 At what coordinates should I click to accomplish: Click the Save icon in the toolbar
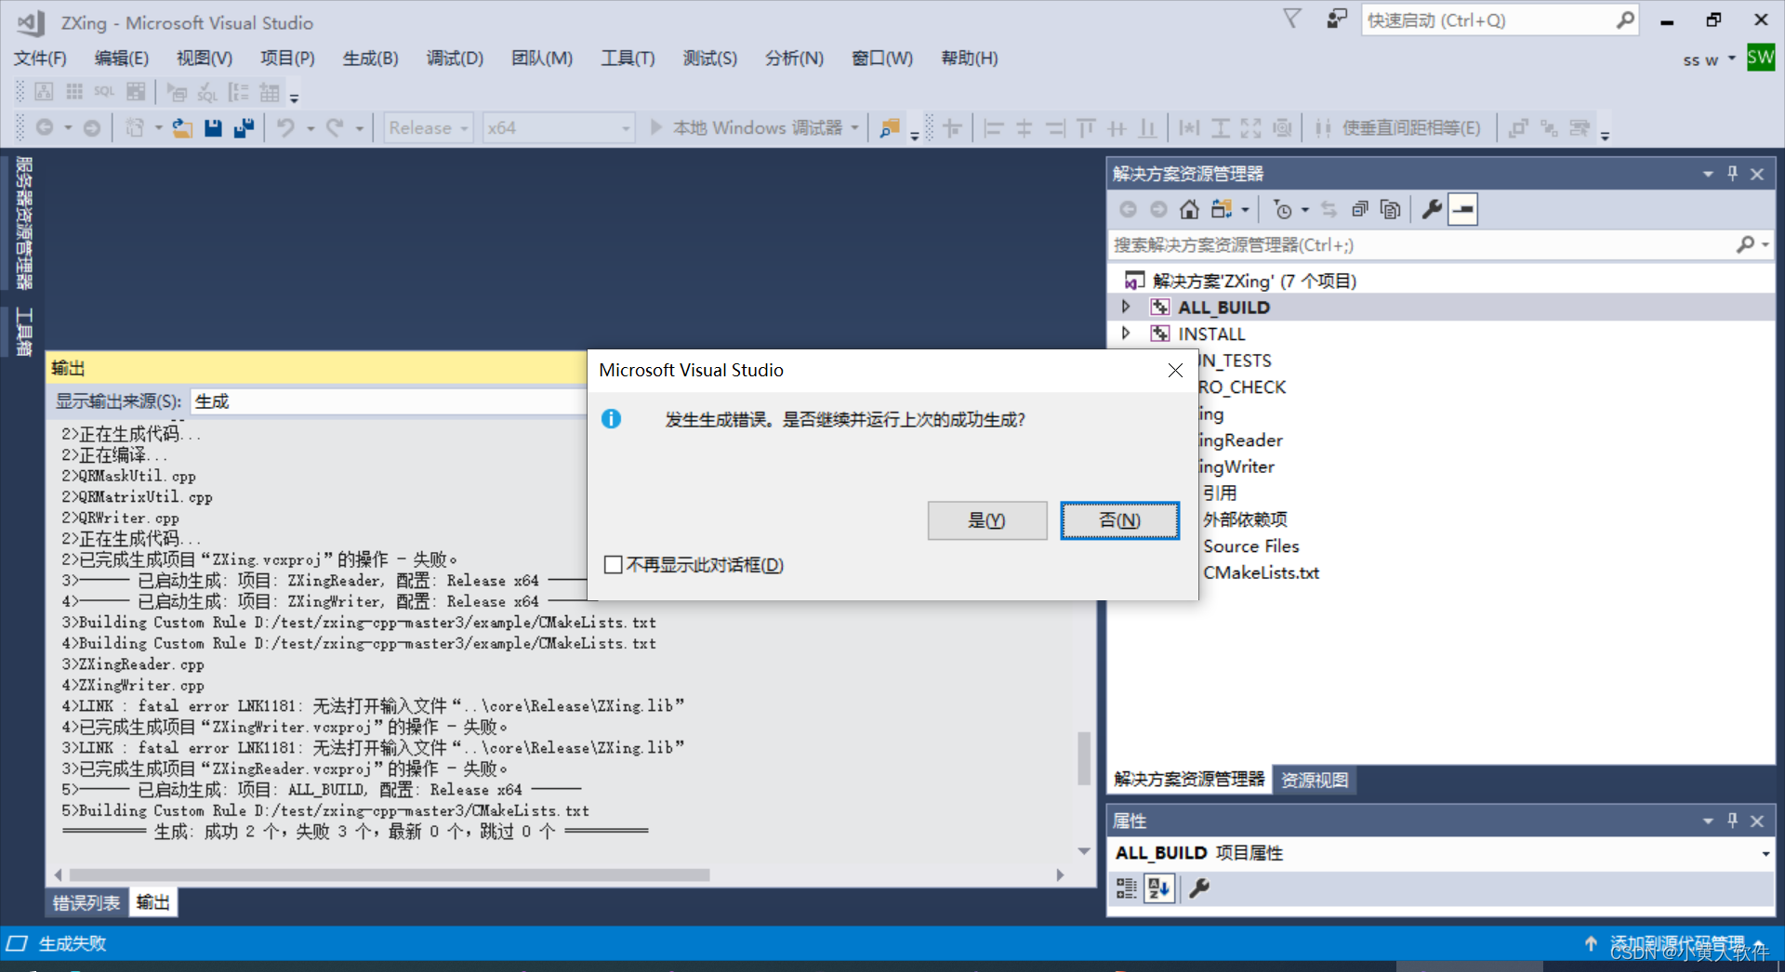tap(213, 128)
